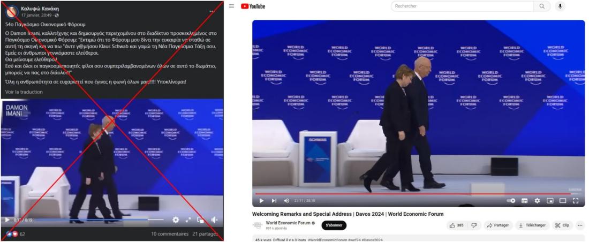Open Καλυψώ Κανάκη profile picture

tap(12, 12)
